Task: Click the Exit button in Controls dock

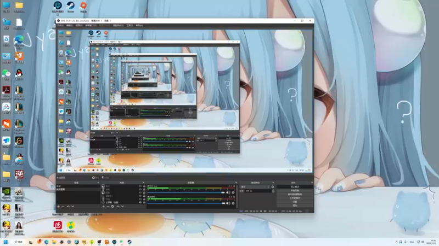Action: 295,206
